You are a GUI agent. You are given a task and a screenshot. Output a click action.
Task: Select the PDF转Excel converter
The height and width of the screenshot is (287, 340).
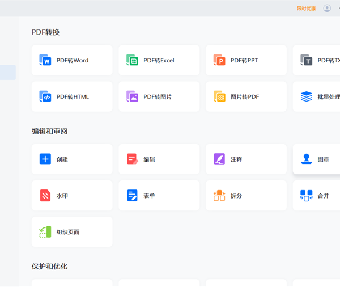point(159,61)
